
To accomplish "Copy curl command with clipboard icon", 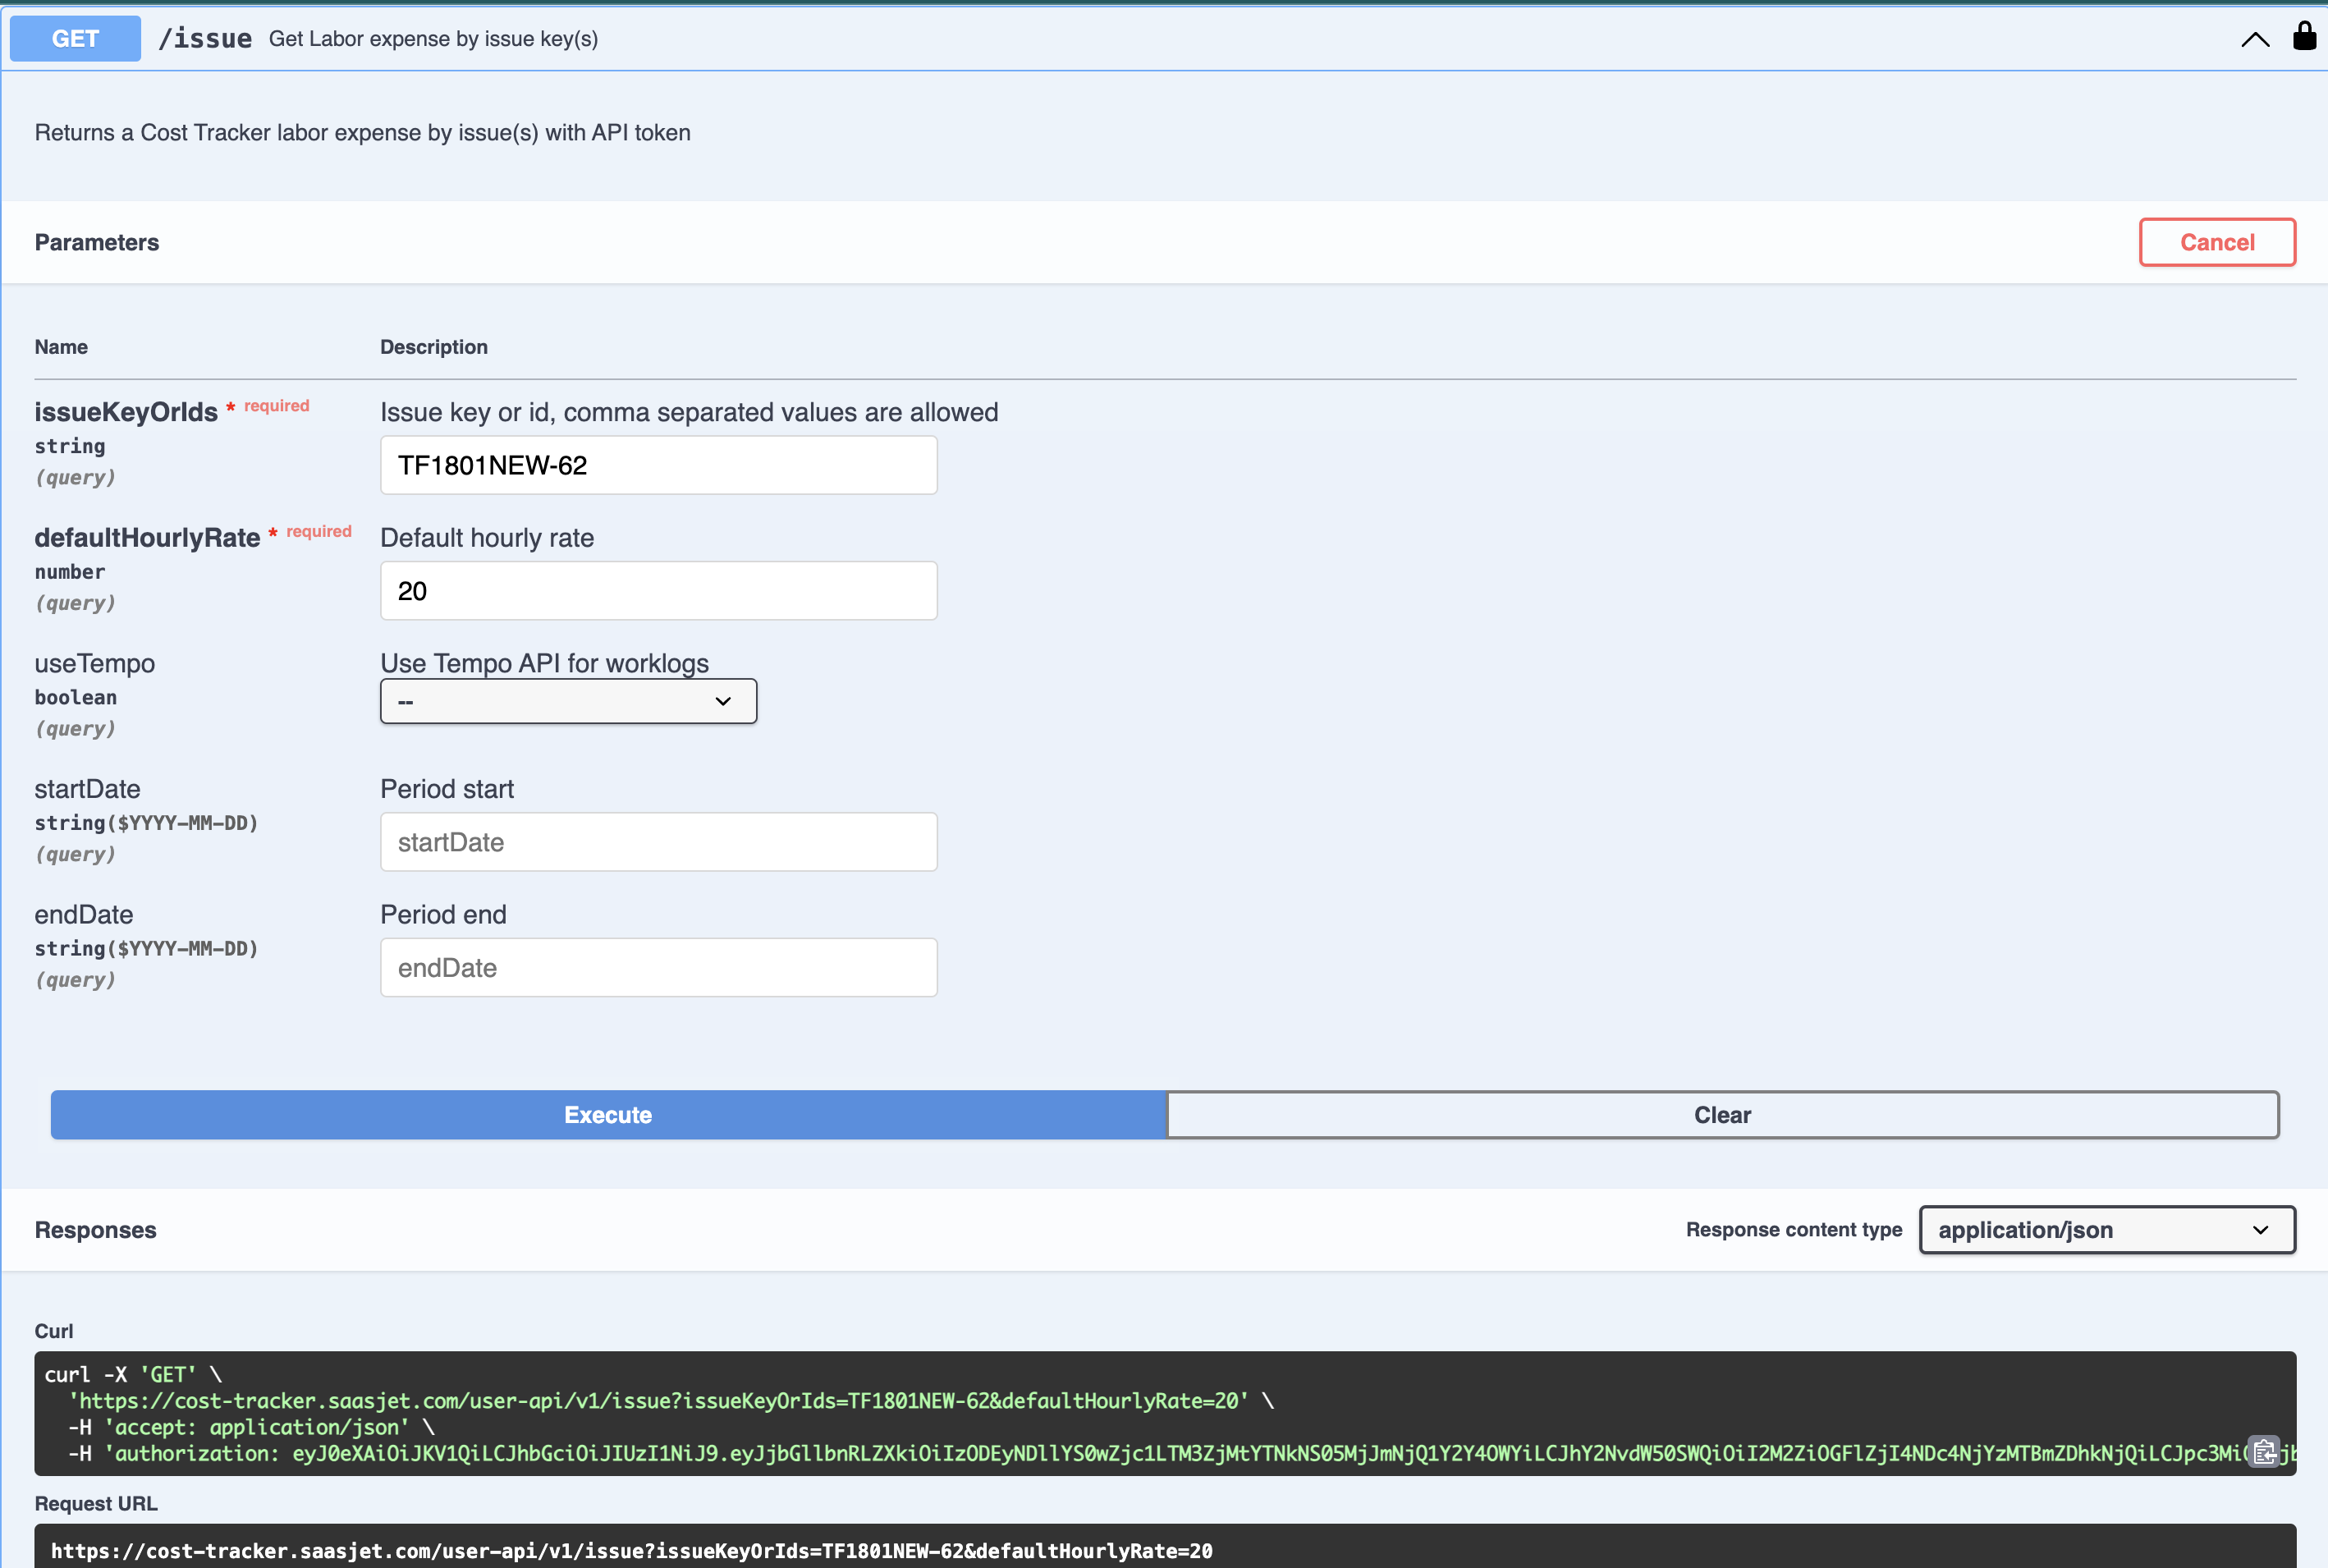I will 2264,1451.
